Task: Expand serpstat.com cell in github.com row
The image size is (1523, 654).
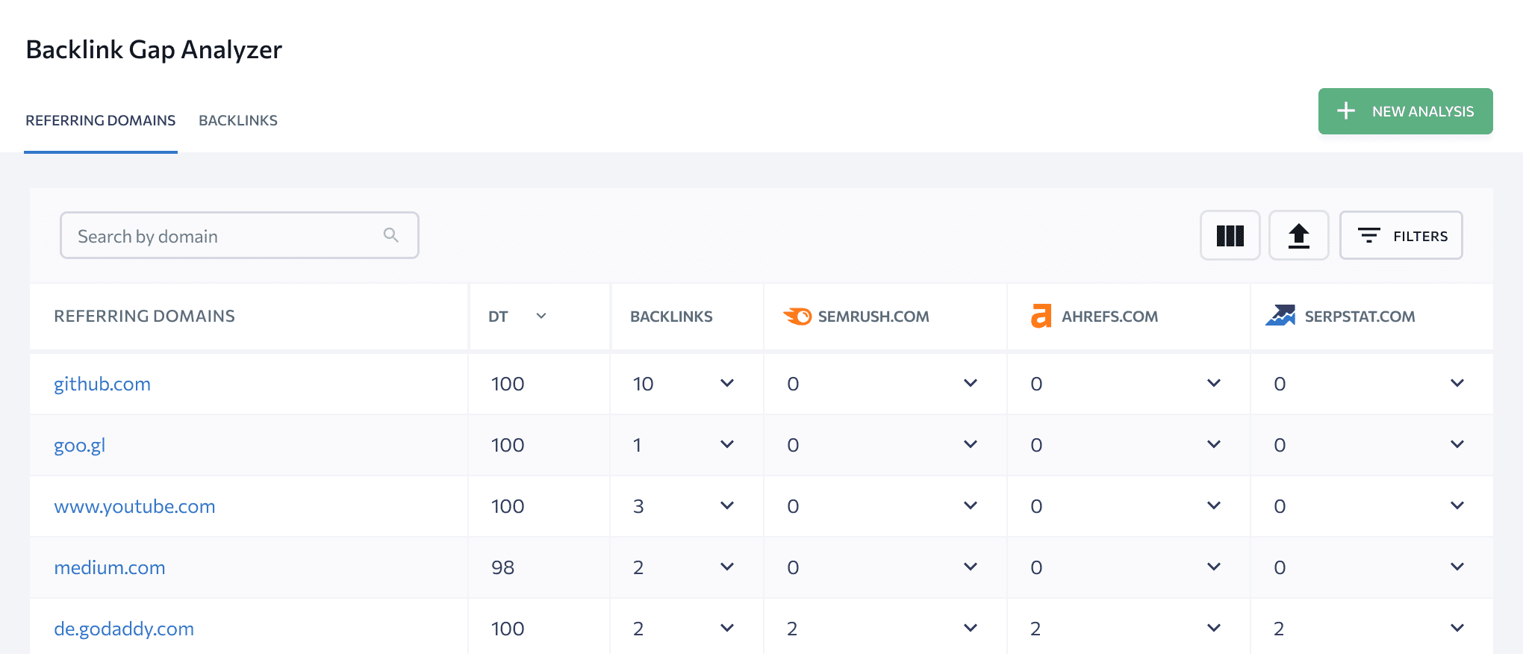Action: (1457, 383)
